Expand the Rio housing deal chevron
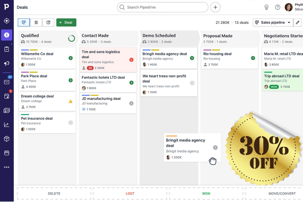This screenshot has width=303, height=202. [253, 58]
